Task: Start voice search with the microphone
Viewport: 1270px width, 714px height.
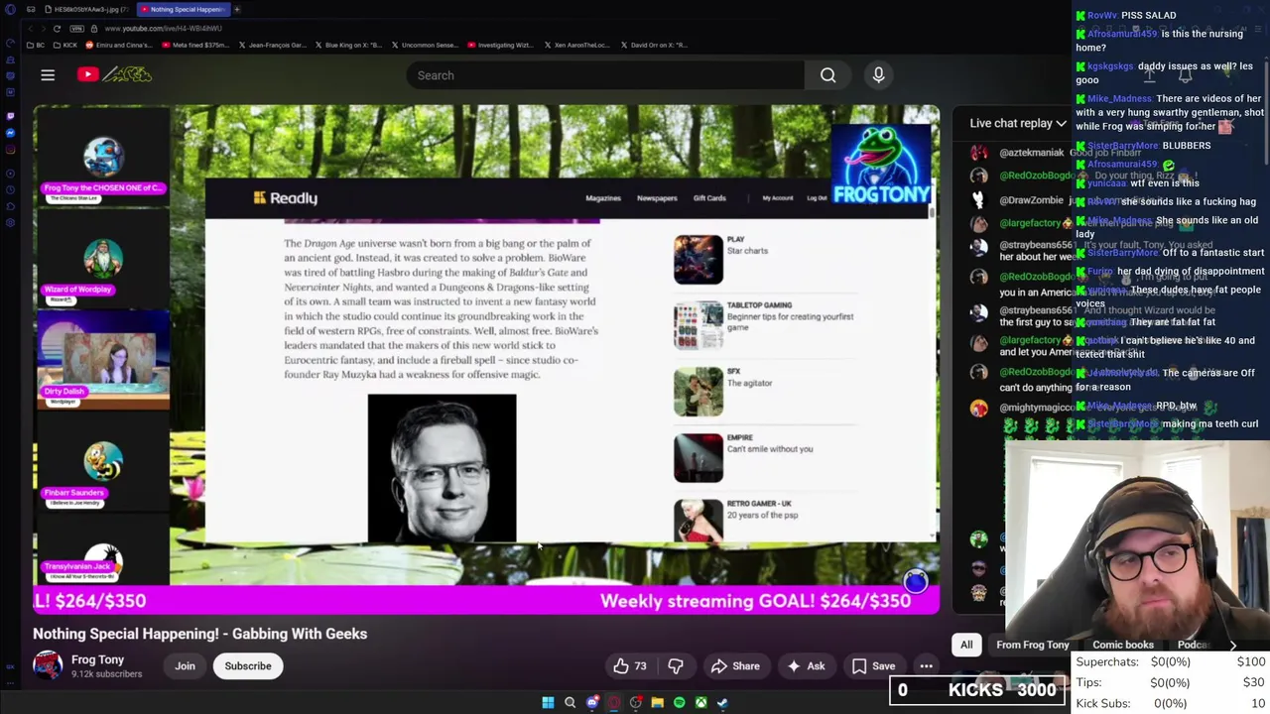Action: (878, 74)
